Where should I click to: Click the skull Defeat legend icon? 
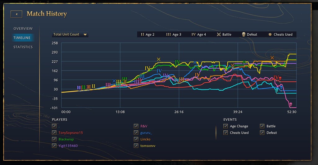[x=243, y=34]
